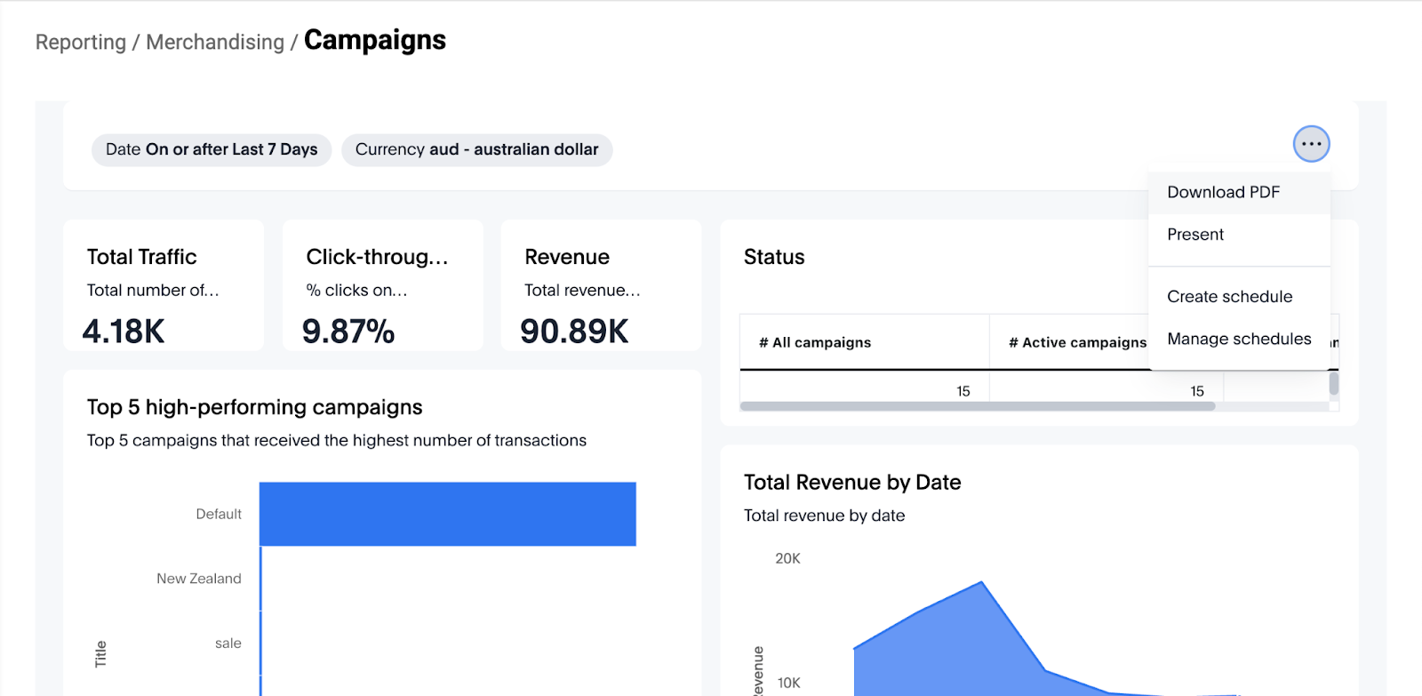Sort by the # Active campaigns column header

click(1076, 342)
